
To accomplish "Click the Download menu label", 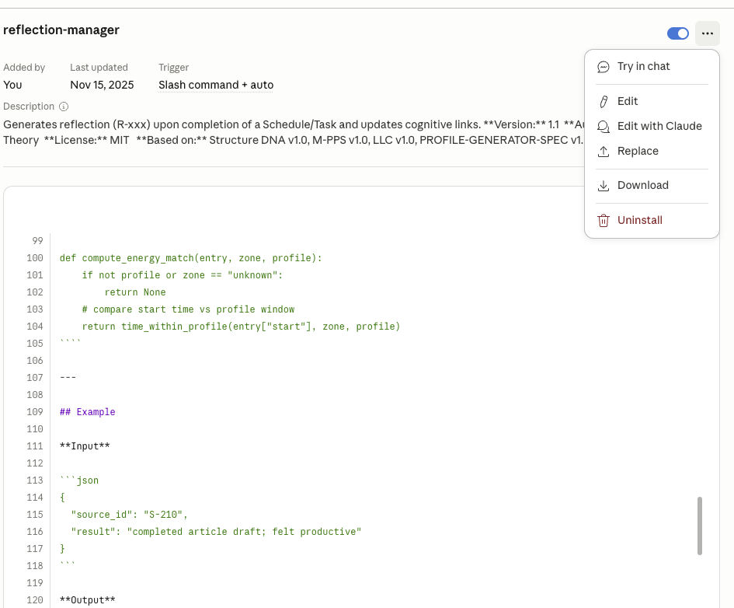I will (x=642, y=186).
